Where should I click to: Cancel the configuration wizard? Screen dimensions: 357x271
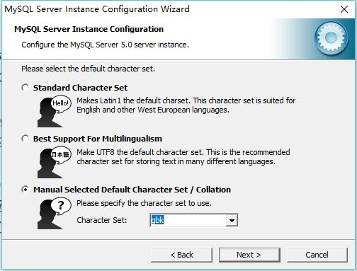(317, 255)
